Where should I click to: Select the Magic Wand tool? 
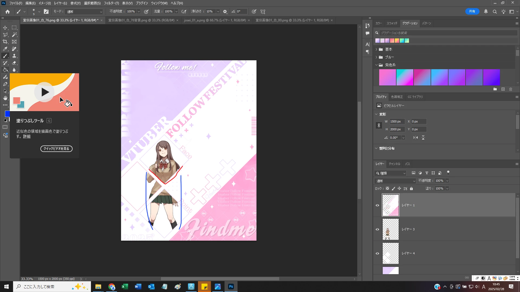point(14,35)
